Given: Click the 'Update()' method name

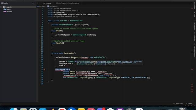Looking at the screenshot, I should (x=60, y=43).
